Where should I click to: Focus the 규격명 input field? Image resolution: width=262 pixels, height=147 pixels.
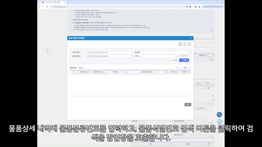click(x=159, y=56)
